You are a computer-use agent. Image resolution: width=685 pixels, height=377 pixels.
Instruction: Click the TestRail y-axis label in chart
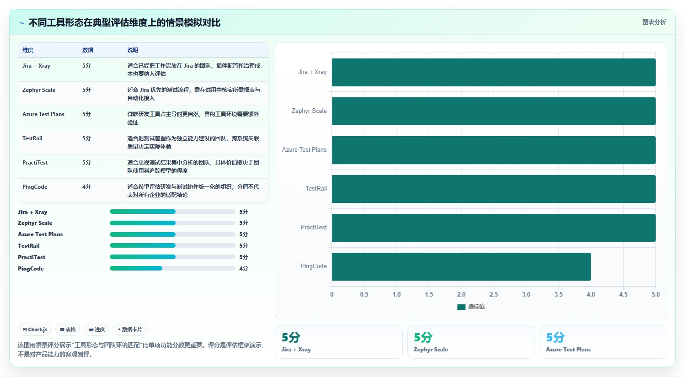click(x=316, y=189)
